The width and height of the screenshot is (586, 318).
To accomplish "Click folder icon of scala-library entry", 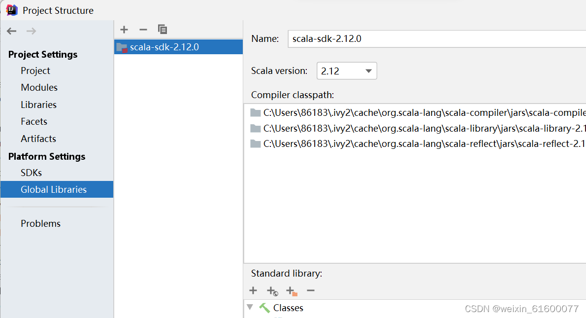I will point(256,128).
